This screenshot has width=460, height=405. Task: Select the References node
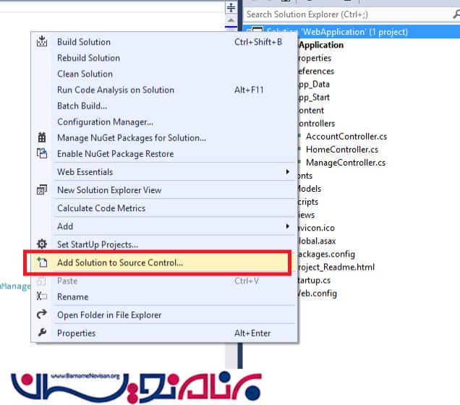point(316,71)
